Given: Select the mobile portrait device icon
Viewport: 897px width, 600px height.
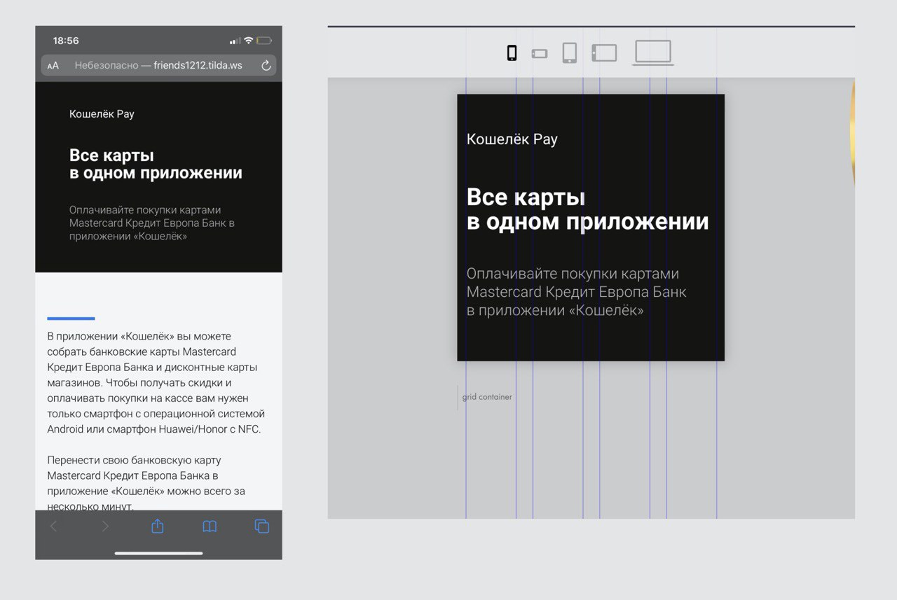Looking at the screenshot, I should tap(512, 53).
